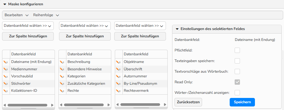Open first column Datenbankfeld wählen dropdown
This screenshot has height=110, width=284.
point(28,26)
